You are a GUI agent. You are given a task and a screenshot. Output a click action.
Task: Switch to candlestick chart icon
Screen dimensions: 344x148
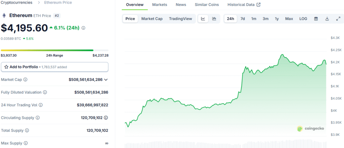pyautogui.click(x=214, y=19)
